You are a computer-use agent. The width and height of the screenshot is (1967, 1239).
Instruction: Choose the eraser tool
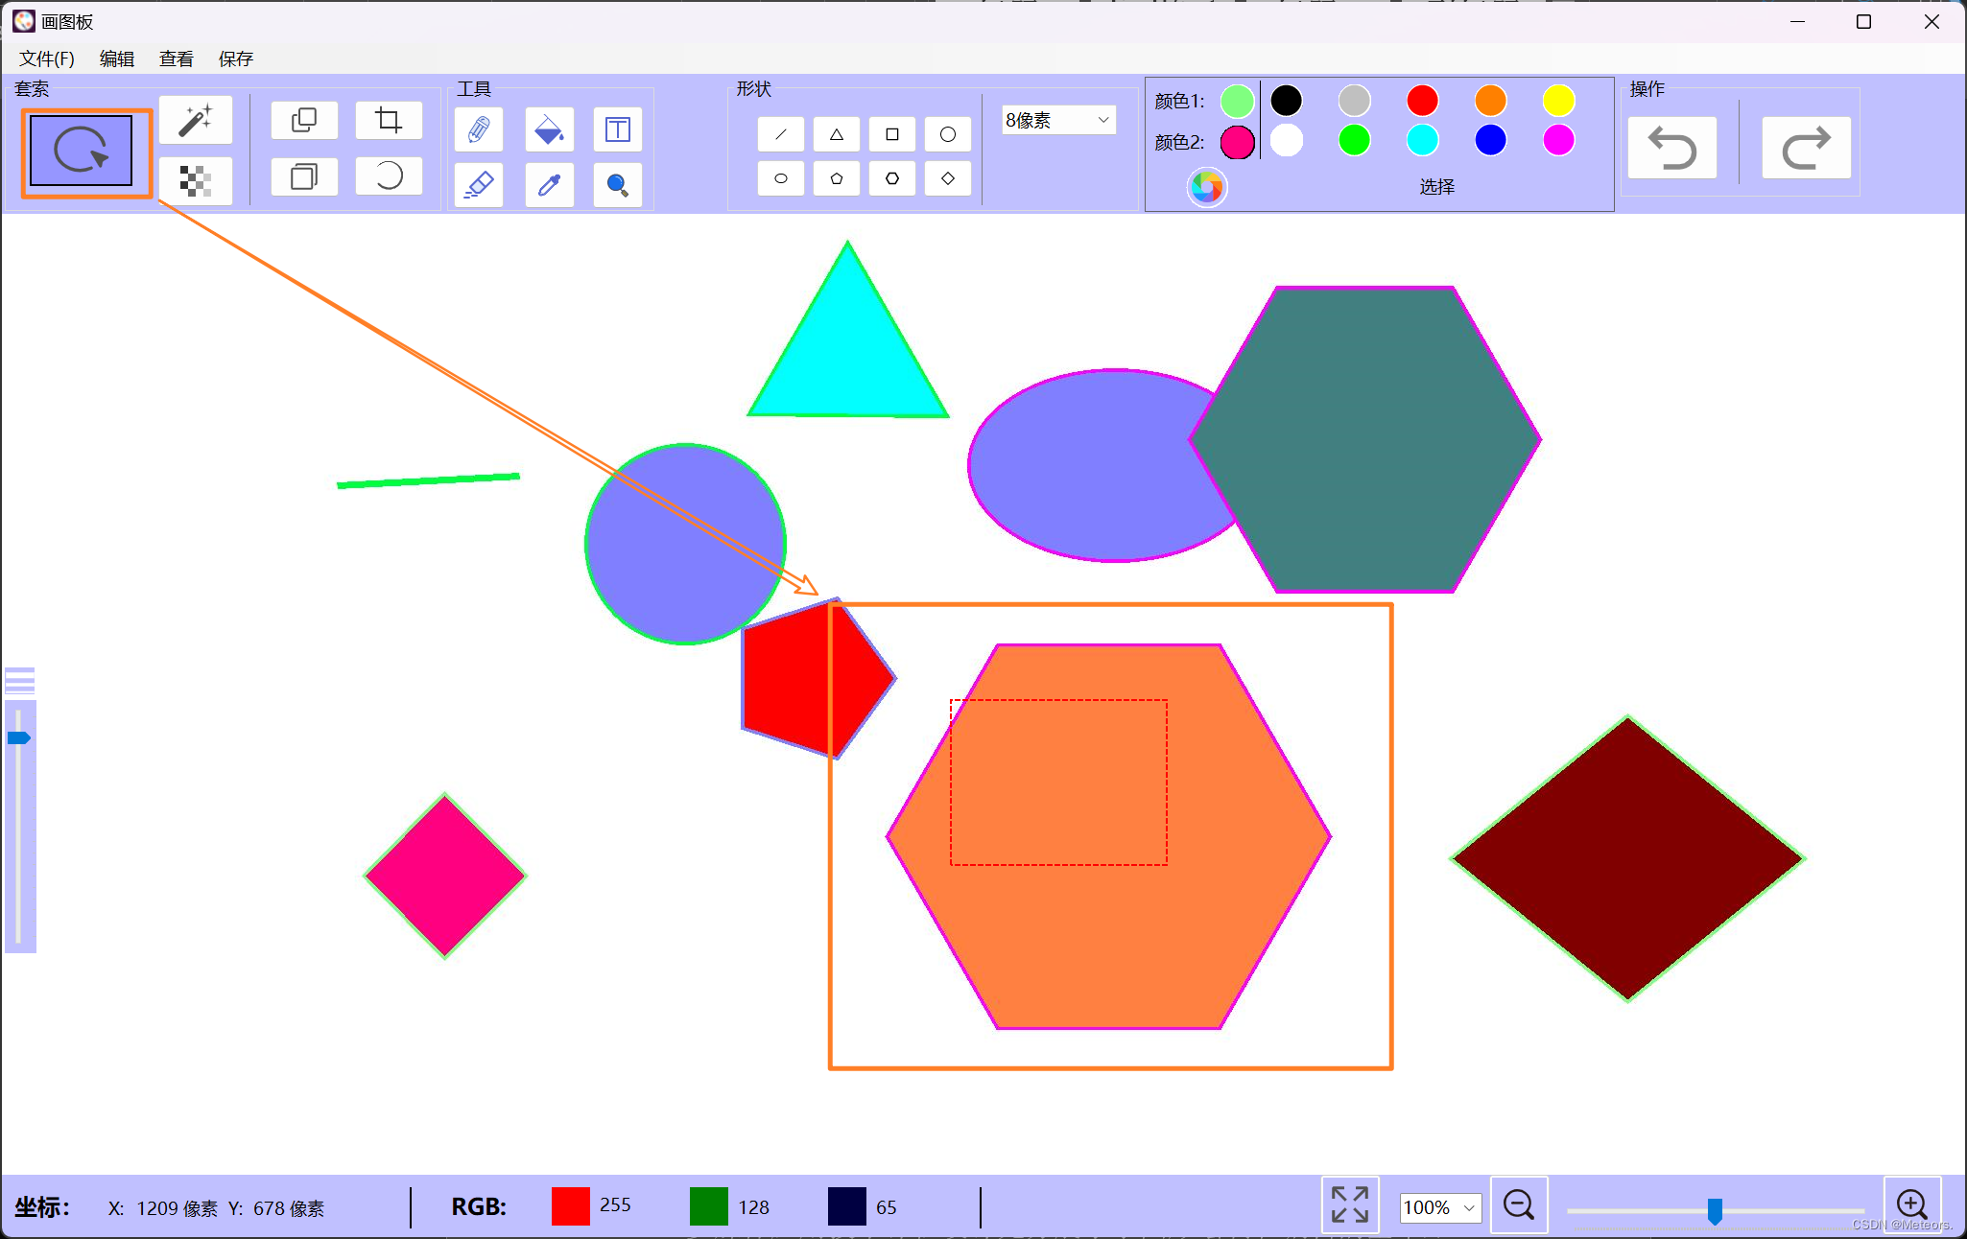tap(479, 184)
